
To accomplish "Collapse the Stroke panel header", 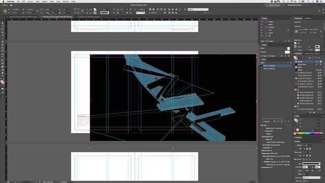I will 297,141.
